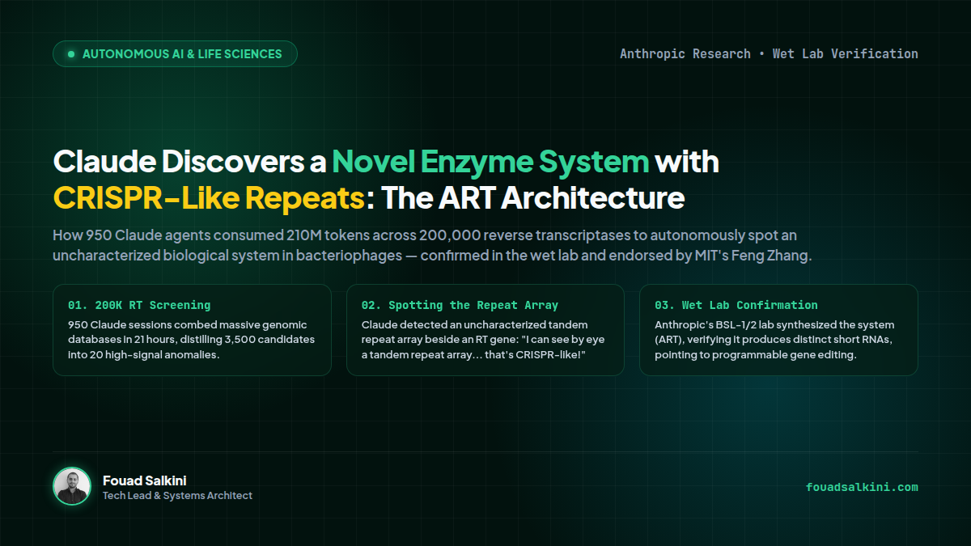Click the headline phrase 'Novel Enzyme System'
The image size is (971, 546).
coord(490,162)
